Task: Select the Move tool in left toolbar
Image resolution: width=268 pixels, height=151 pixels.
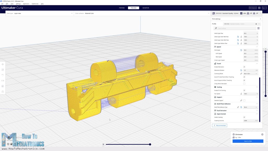Action: click(3, 64)
